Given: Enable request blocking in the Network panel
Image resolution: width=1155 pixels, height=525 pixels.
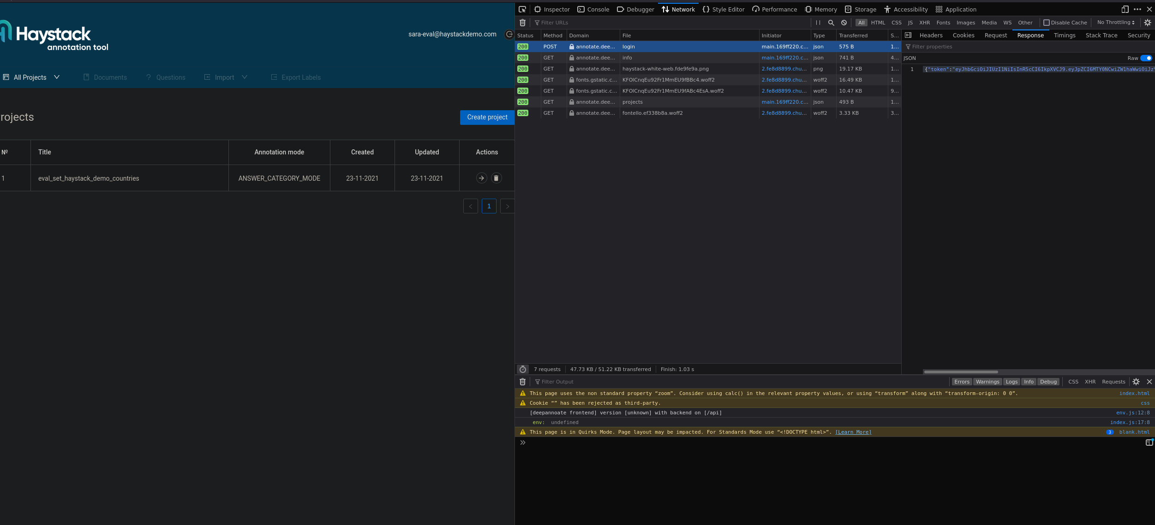Looking at the screenshot, I should tap(843, 22).
